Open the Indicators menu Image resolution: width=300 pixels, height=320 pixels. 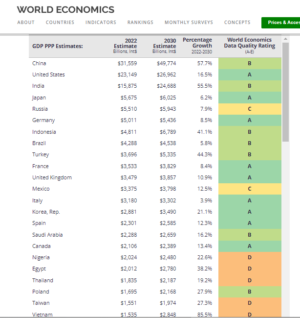pyautogui.click(x=101, y=23)
